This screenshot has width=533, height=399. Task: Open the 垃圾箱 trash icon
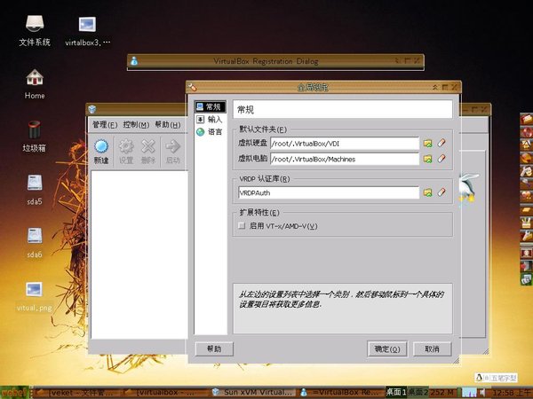click(x=35, y=137)
